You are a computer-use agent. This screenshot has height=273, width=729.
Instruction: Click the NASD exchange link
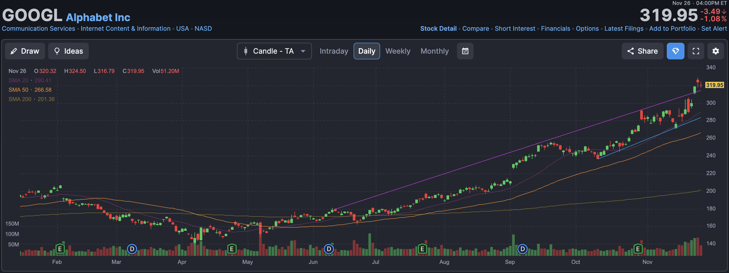203,29
